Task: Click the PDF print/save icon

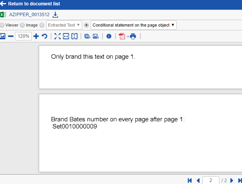Action: tap(122, 36)
